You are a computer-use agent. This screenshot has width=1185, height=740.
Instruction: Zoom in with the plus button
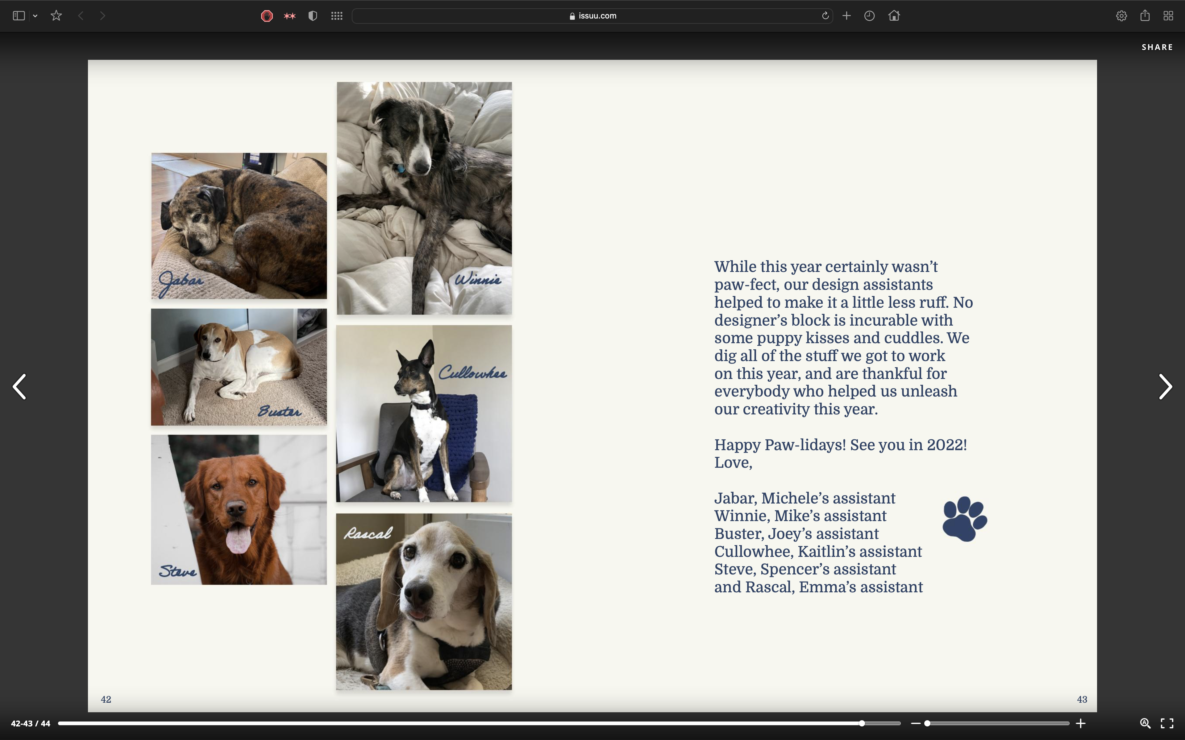click(1081, 723)
